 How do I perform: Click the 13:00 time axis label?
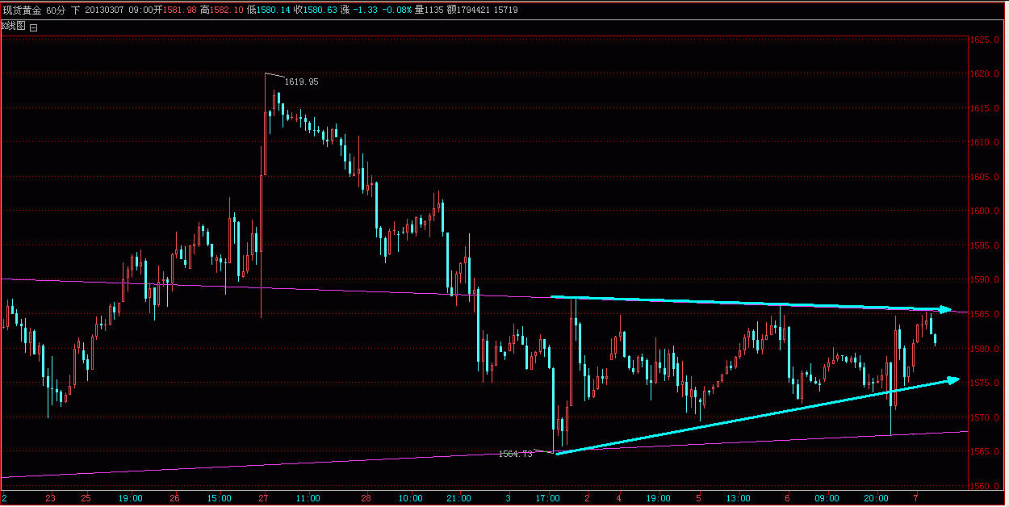pyautogui.click(x=739, y=498)
